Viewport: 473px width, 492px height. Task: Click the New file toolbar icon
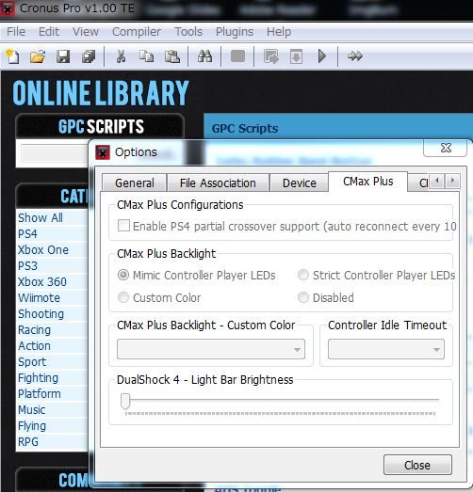tap(12, 56)
